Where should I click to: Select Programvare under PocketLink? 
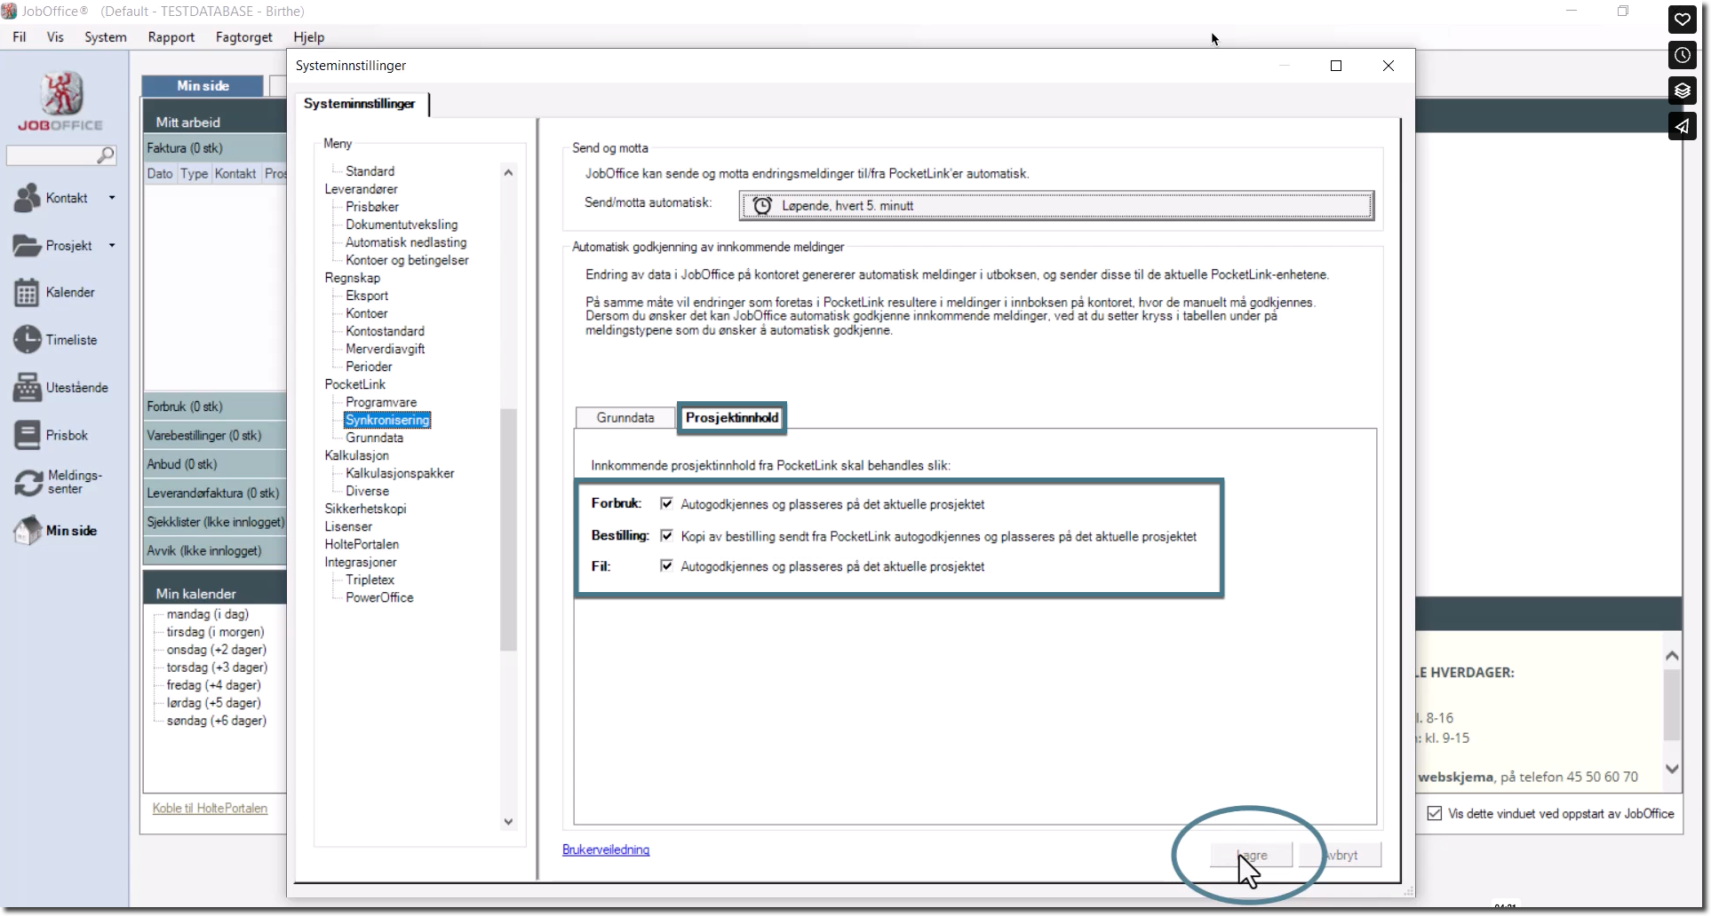point(381,402)
